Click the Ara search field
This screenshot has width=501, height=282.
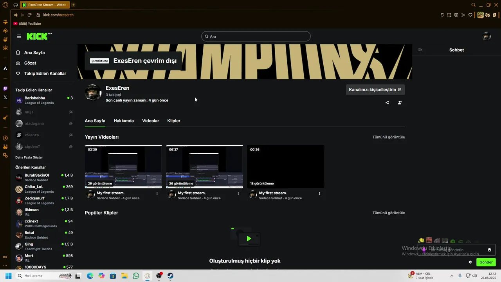[x=256, y=36]
